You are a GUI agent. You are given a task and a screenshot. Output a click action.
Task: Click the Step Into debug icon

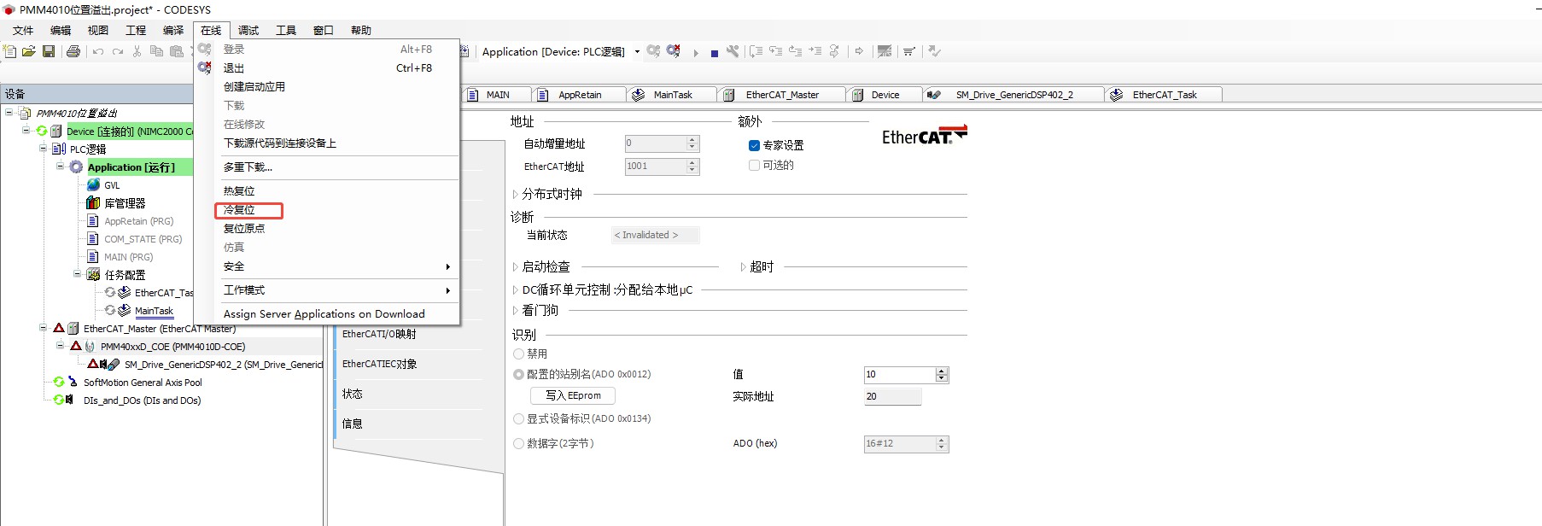[775, 51]
